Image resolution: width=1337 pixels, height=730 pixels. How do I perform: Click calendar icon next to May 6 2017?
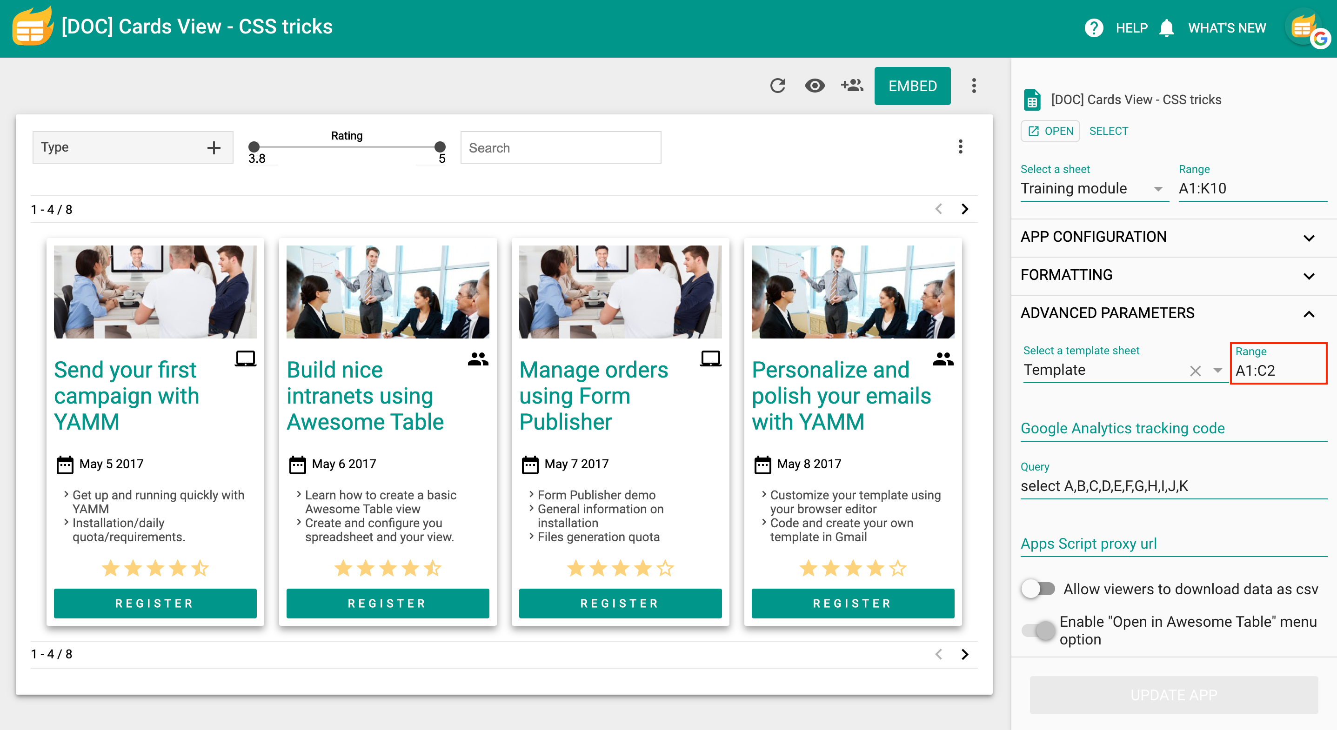[297, 465]
